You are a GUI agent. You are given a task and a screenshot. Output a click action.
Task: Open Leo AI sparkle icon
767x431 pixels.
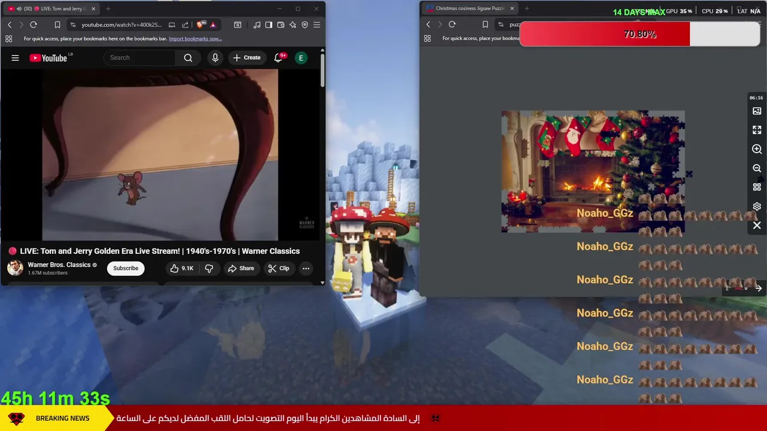tap(292, 25)
